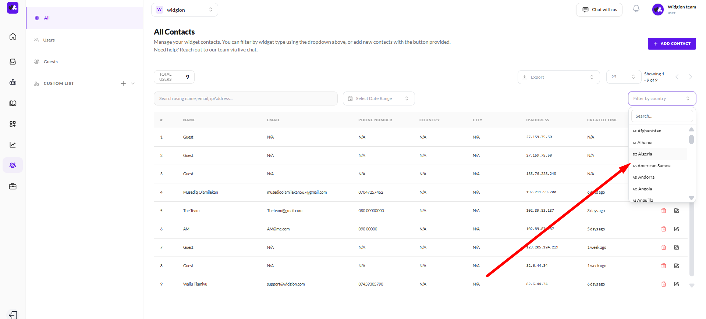Open the inbox icon in sidebar
The width and height of the screenshot is (706, 319).
coord(13,62)
